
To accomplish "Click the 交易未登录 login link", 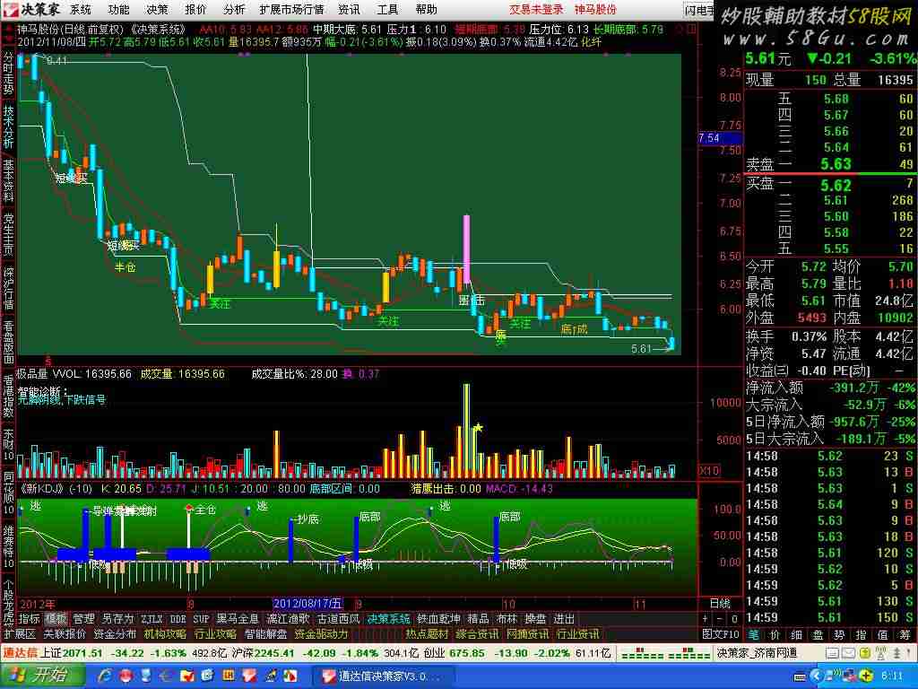I will [x=536, y=9].
